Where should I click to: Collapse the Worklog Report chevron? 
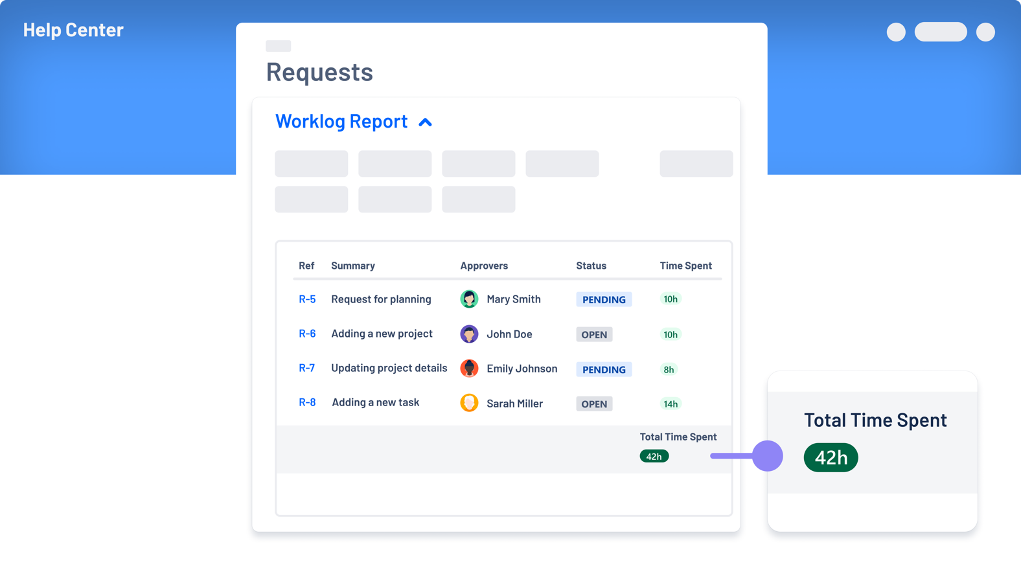pyautogui.click(x=425, y=122)
